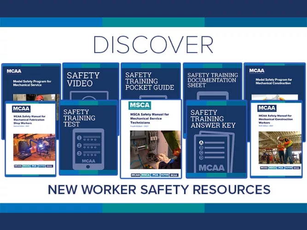This screenshot has height=230, width=307.
Task: Click the MSCA logo on the service manual
Action: [139, 105]
